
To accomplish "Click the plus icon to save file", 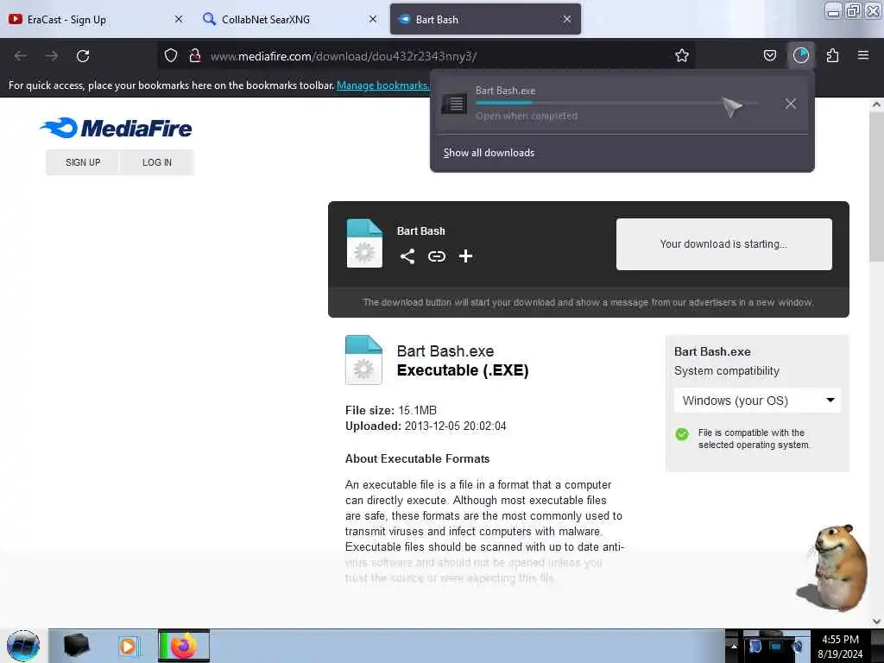I will [465, 256].
